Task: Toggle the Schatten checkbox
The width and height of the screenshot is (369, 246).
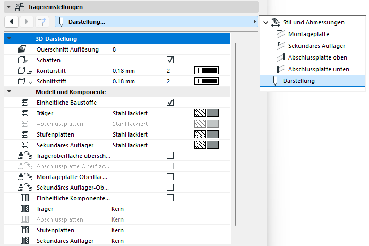Action: pos(170,60)
